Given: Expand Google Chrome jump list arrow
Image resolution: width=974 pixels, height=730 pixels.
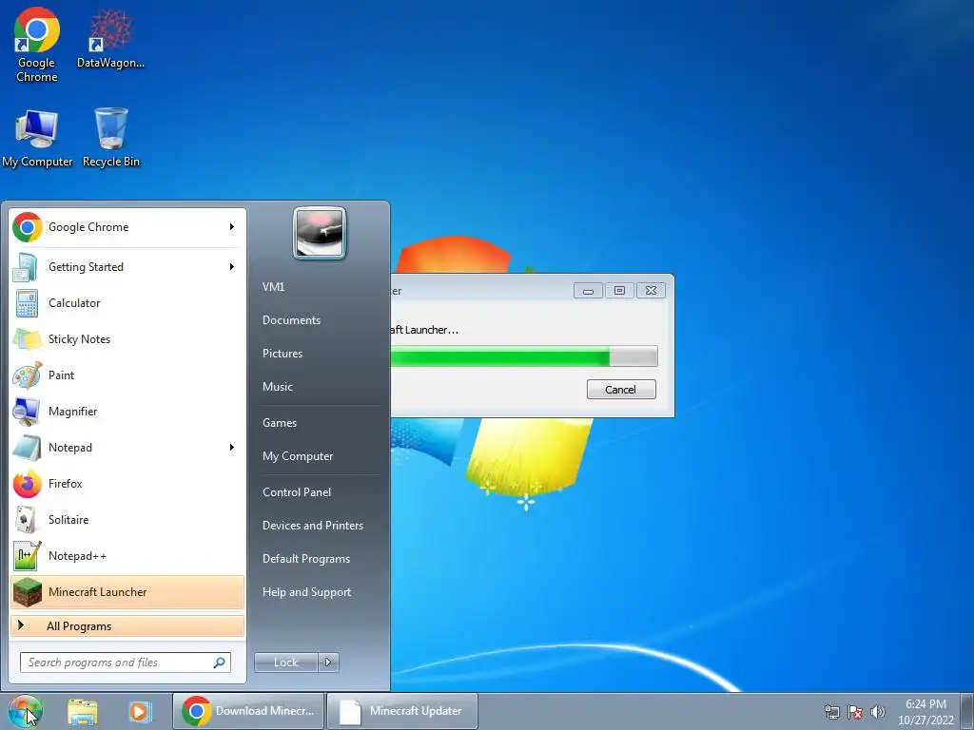Looking at the screenshot, I should pos(232,227).
